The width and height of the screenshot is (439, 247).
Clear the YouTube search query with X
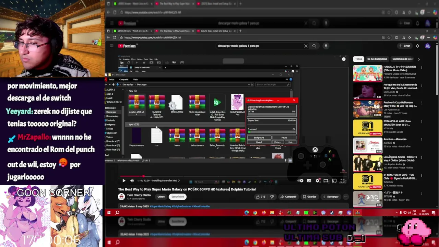tap(306, 46)
